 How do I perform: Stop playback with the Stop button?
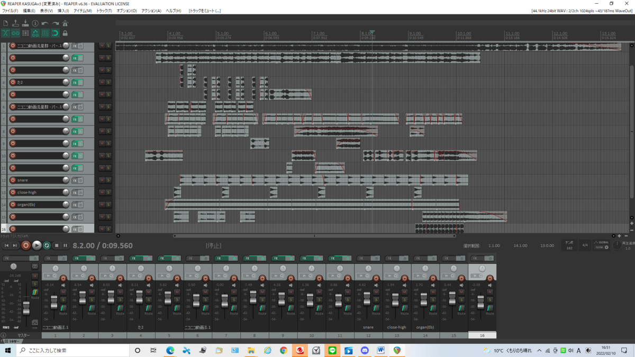point(57,245)
